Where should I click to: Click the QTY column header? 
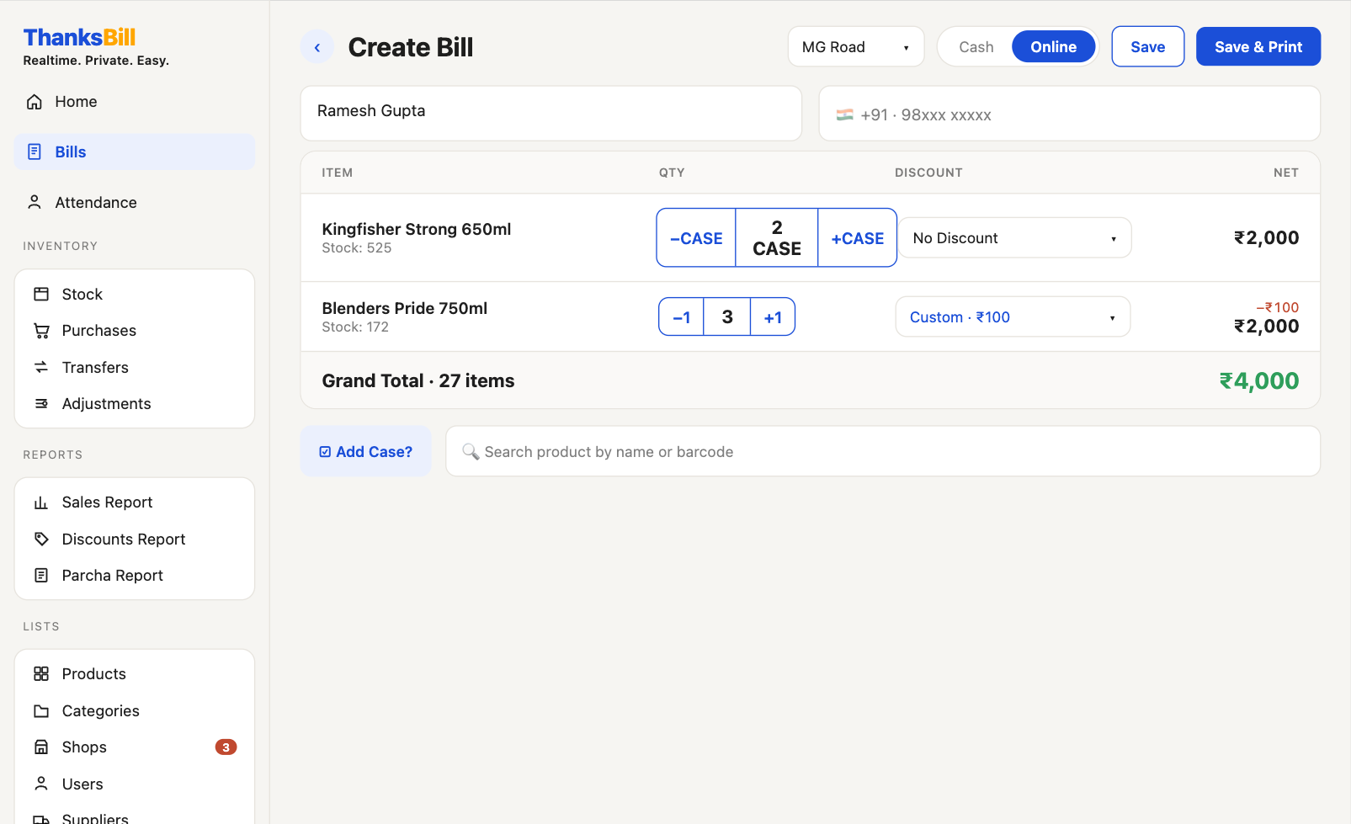[x=672, y=173]
